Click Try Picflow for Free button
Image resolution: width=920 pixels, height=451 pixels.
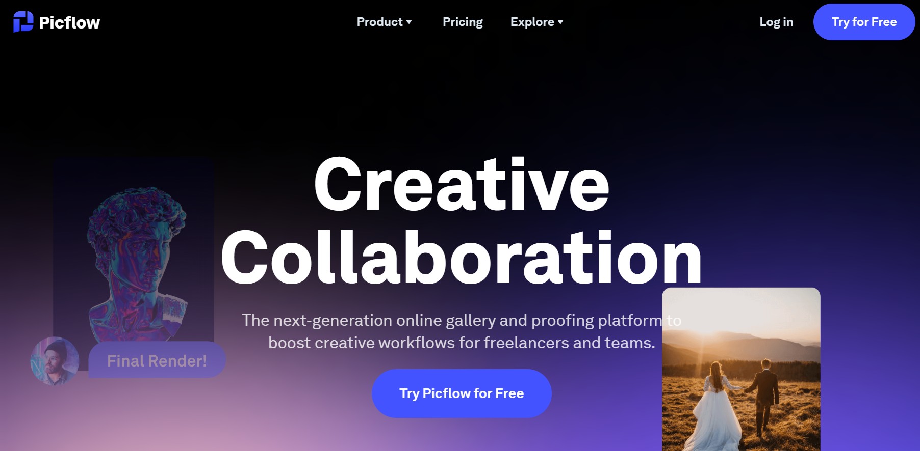[462, 393]
